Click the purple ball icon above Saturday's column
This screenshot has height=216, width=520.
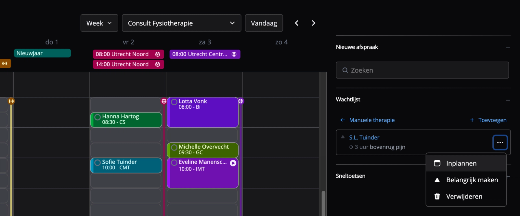point(240,101)
